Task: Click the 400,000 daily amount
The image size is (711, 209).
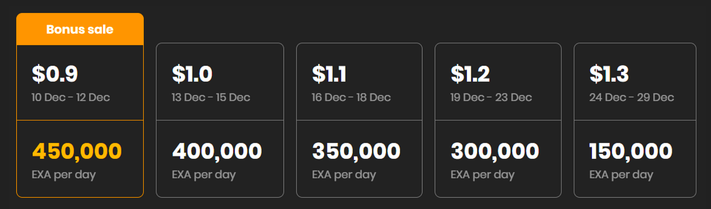Action: tap(217, 151)
